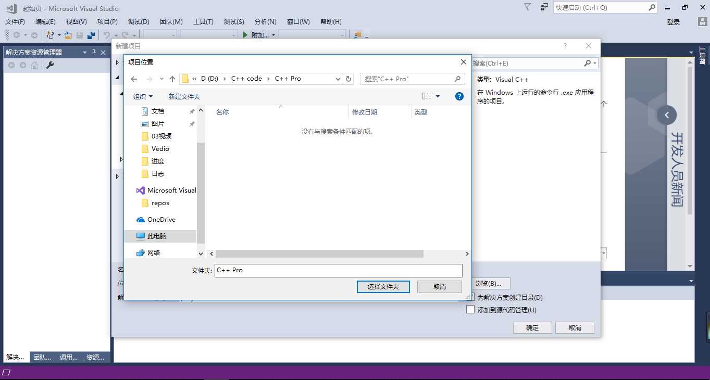Click the green start arrow 附加

(246, 35)
